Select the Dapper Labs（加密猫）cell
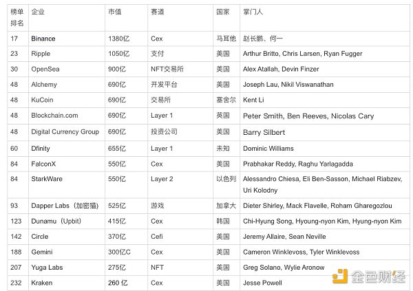413x291 pixels. [x=64, y=205]
